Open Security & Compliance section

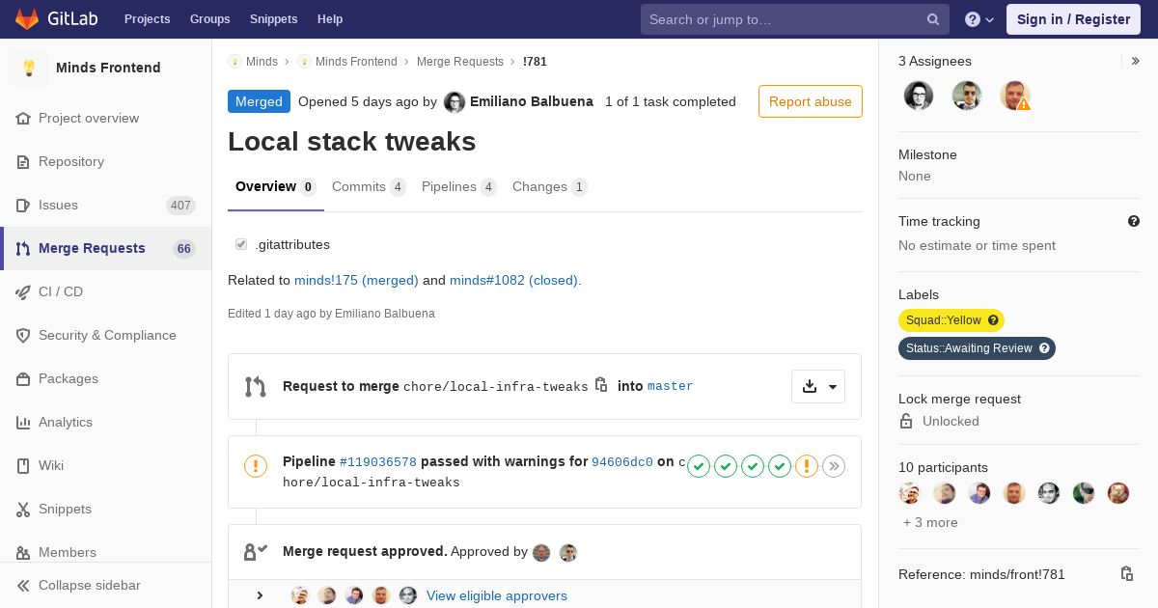[x=106, y=335]
